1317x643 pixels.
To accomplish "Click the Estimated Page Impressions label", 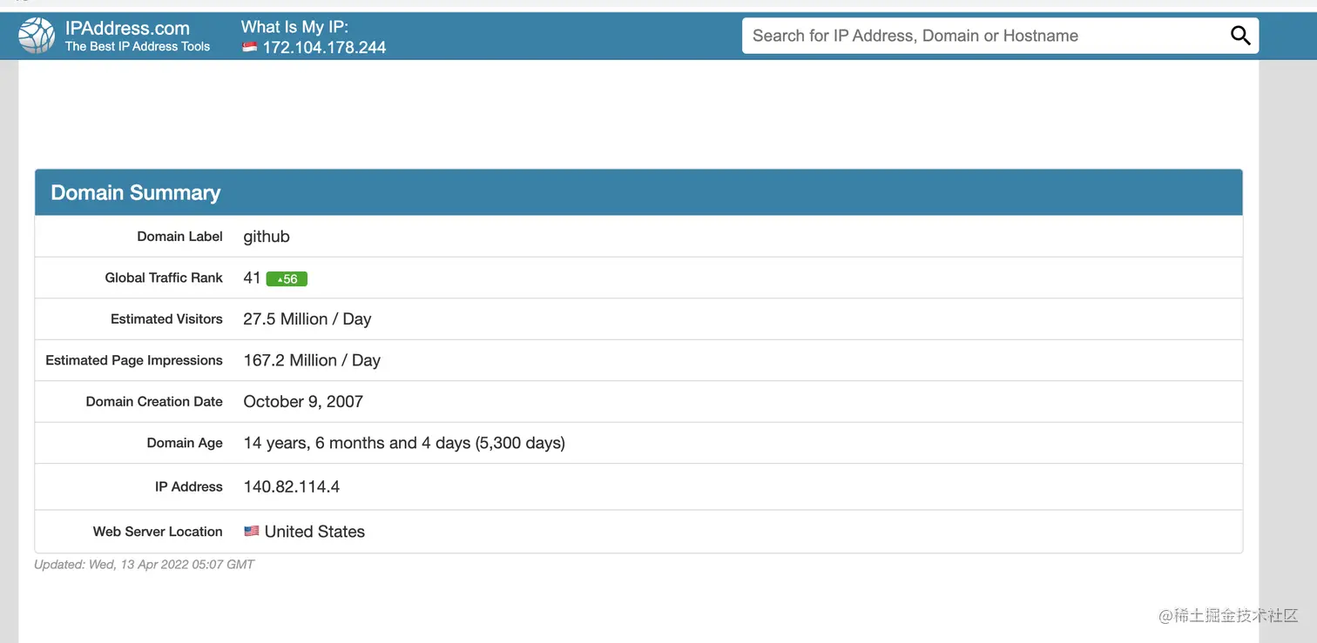I will point(134,360).
